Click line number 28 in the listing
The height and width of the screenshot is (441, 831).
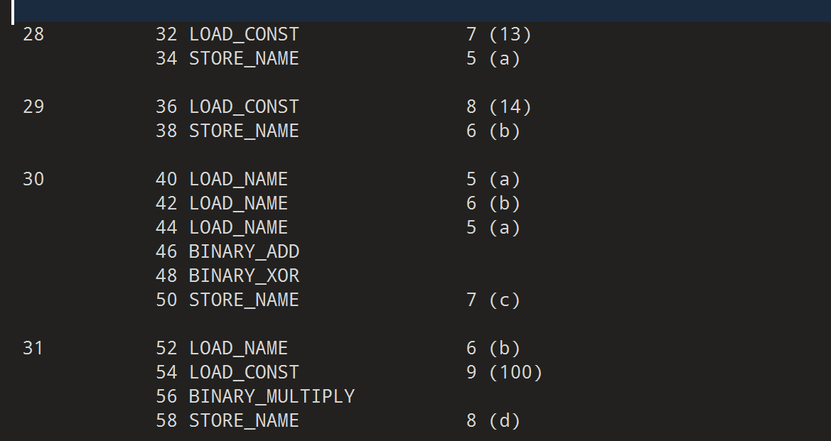(33, 34)
